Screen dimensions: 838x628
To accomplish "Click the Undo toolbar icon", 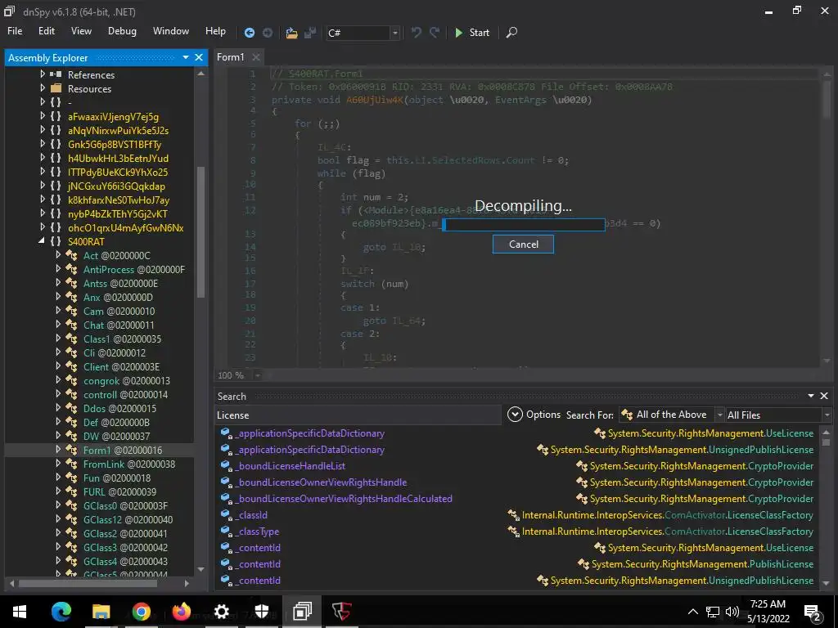I will [x=417, y=33].
